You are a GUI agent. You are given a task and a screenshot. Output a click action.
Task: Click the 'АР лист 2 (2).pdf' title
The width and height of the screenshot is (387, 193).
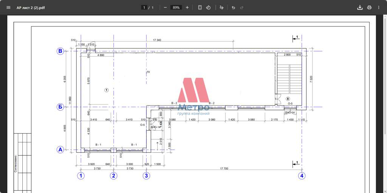point(31,8)
